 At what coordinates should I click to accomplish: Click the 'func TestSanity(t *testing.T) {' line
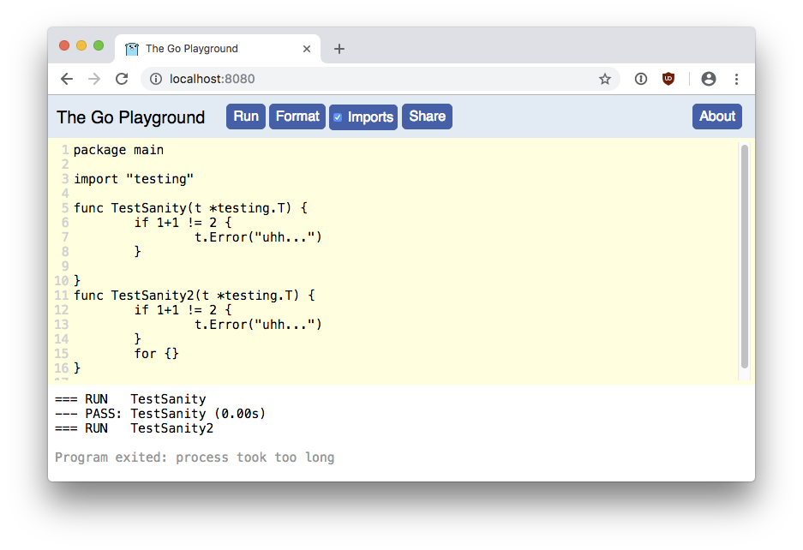[190, 208]
